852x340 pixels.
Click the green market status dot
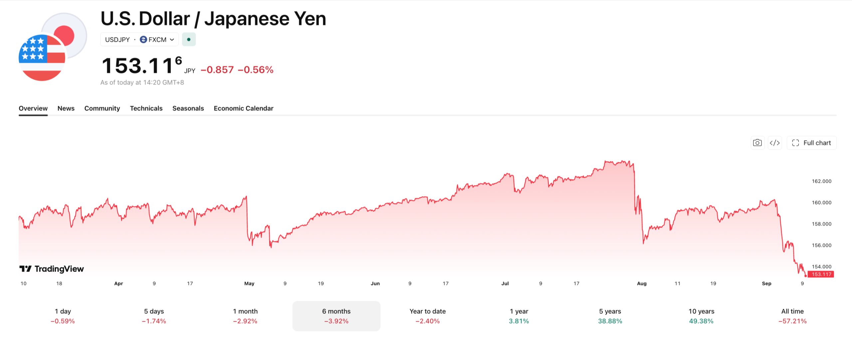coord(189,40)
